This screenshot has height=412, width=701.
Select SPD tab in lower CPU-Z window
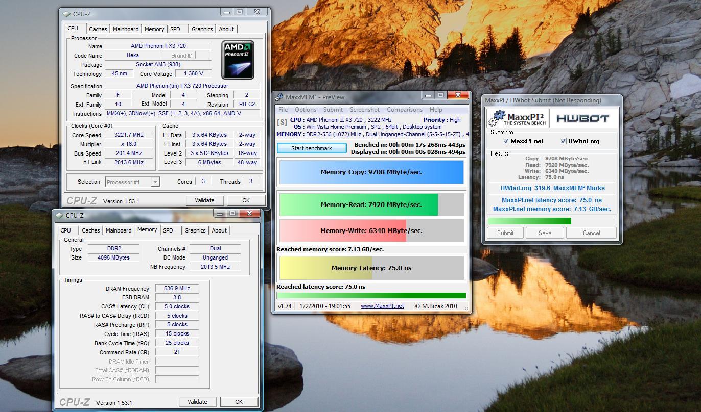(168, 230)
